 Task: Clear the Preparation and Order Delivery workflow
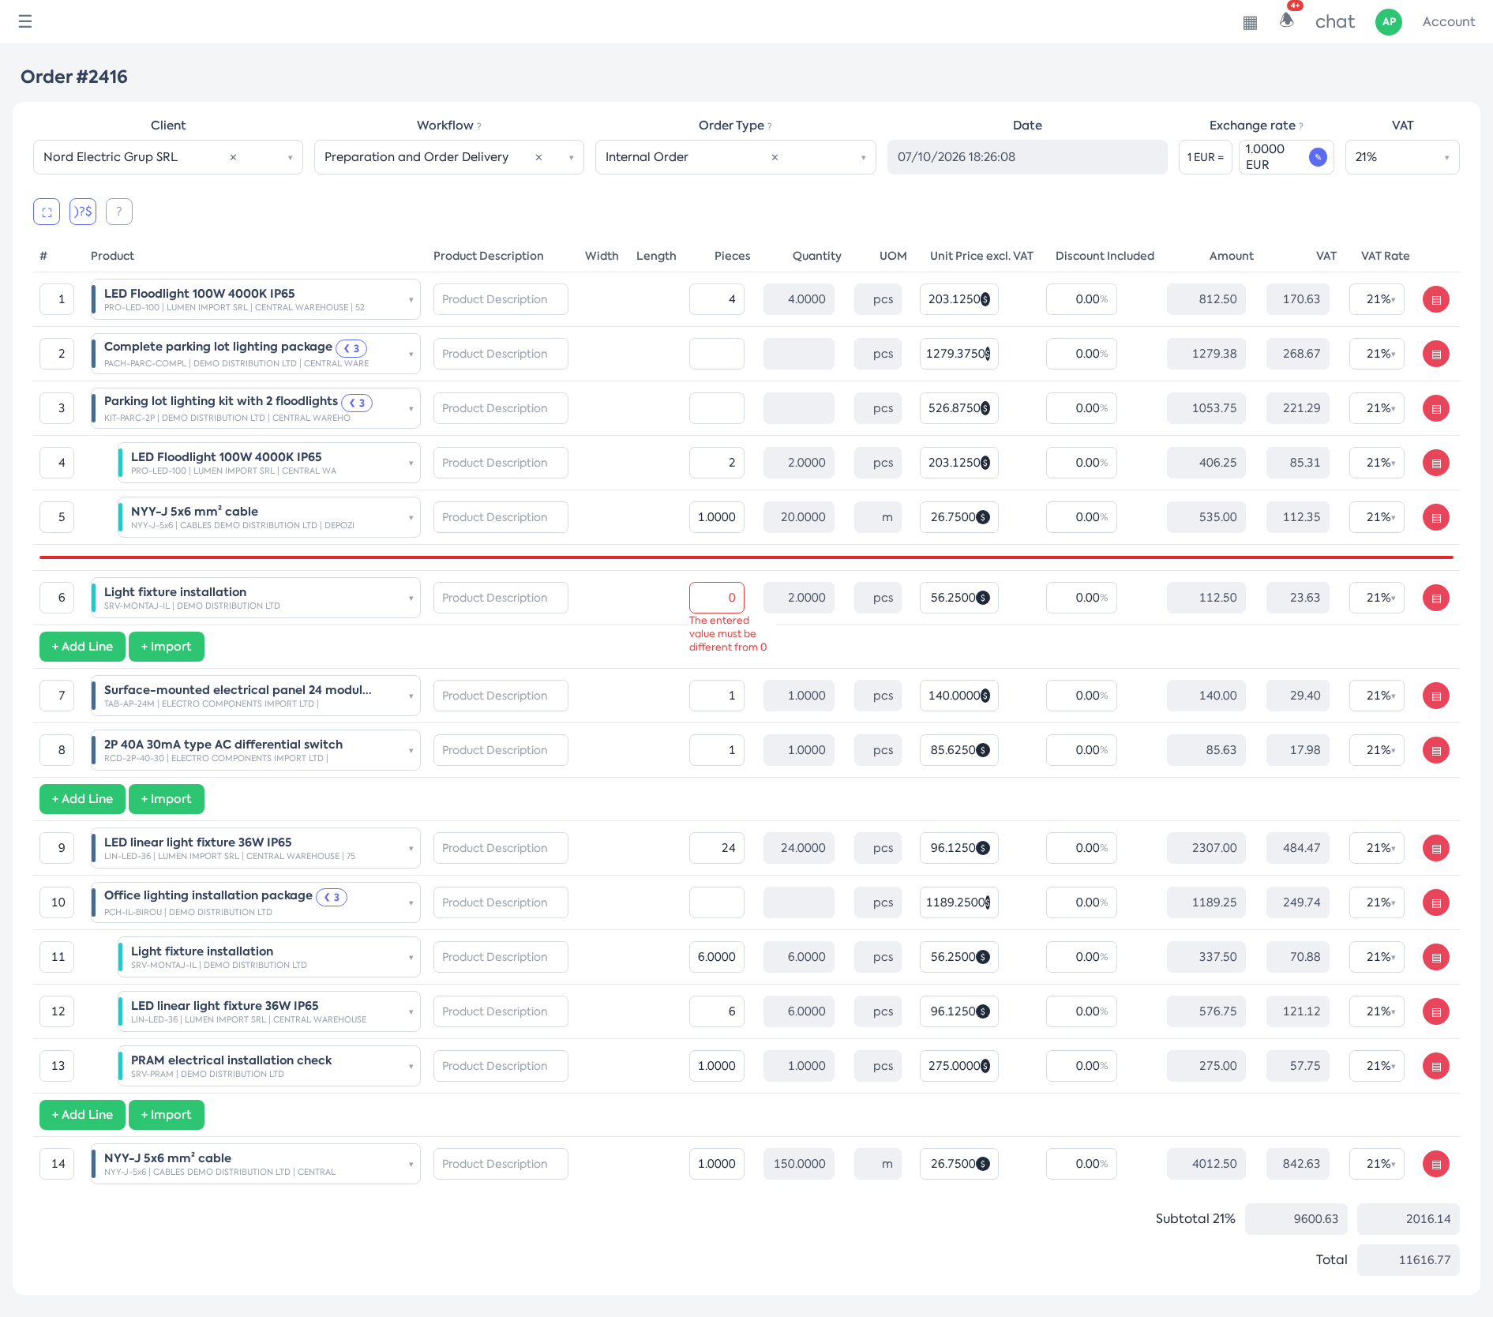(x=538, y=157)
